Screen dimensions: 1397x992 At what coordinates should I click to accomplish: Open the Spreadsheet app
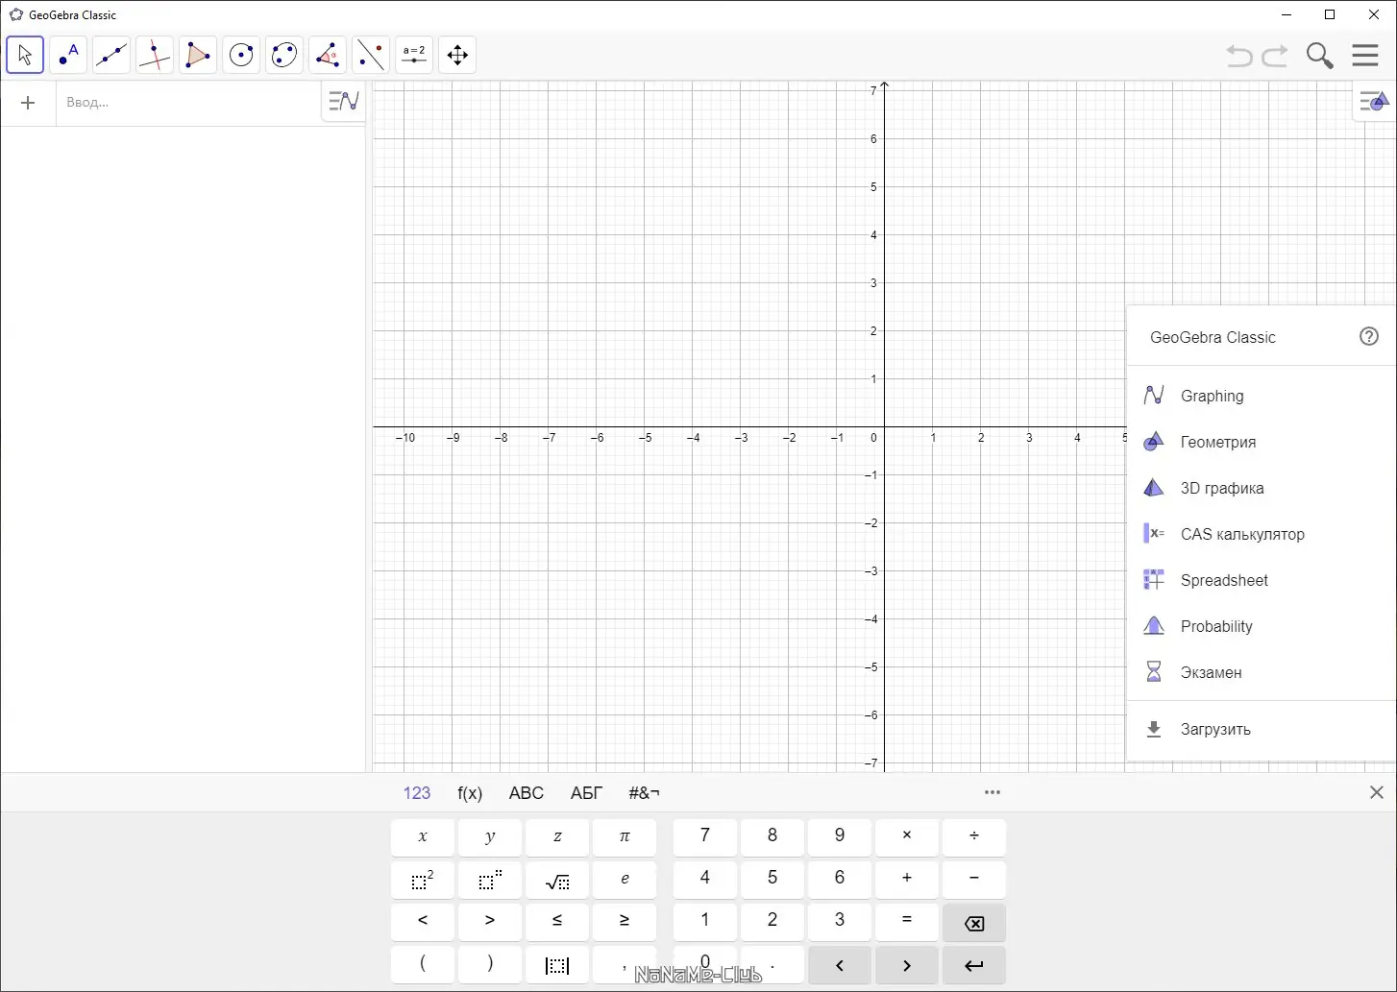pos(1261,580)
